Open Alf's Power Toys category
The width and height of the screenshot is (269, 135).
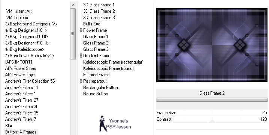[x=20, y=75]
